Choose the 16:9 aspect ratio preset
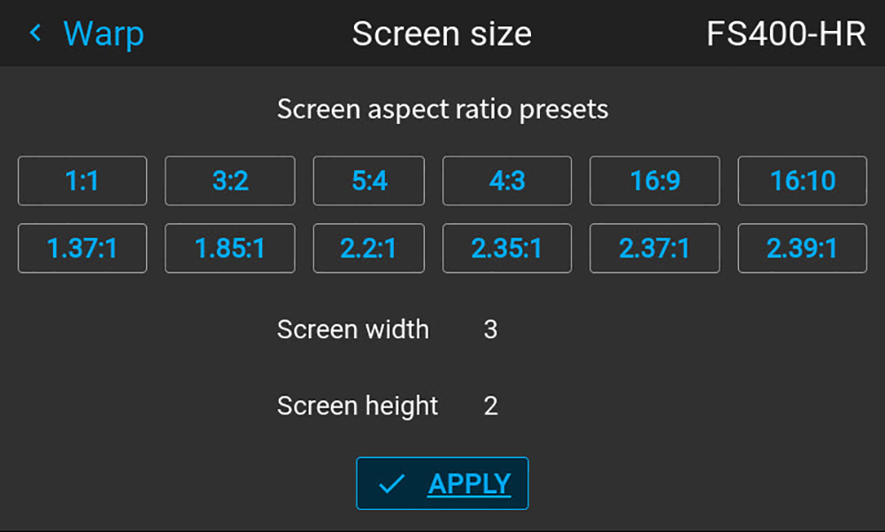Image resolution: width=885 pixels, height=532 pixels. coord(655,181)
